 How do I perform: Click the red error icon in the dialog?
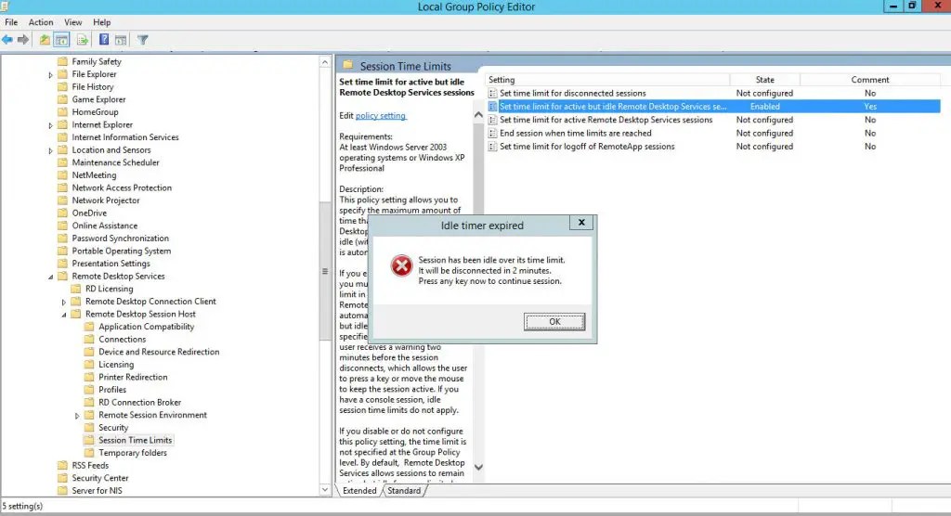click(401, 265)
